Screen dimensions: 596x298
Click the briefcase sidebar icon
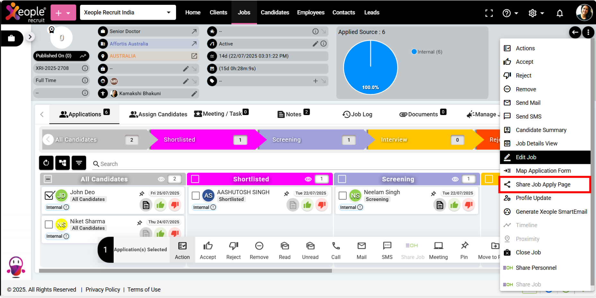[x=12, y=38]
